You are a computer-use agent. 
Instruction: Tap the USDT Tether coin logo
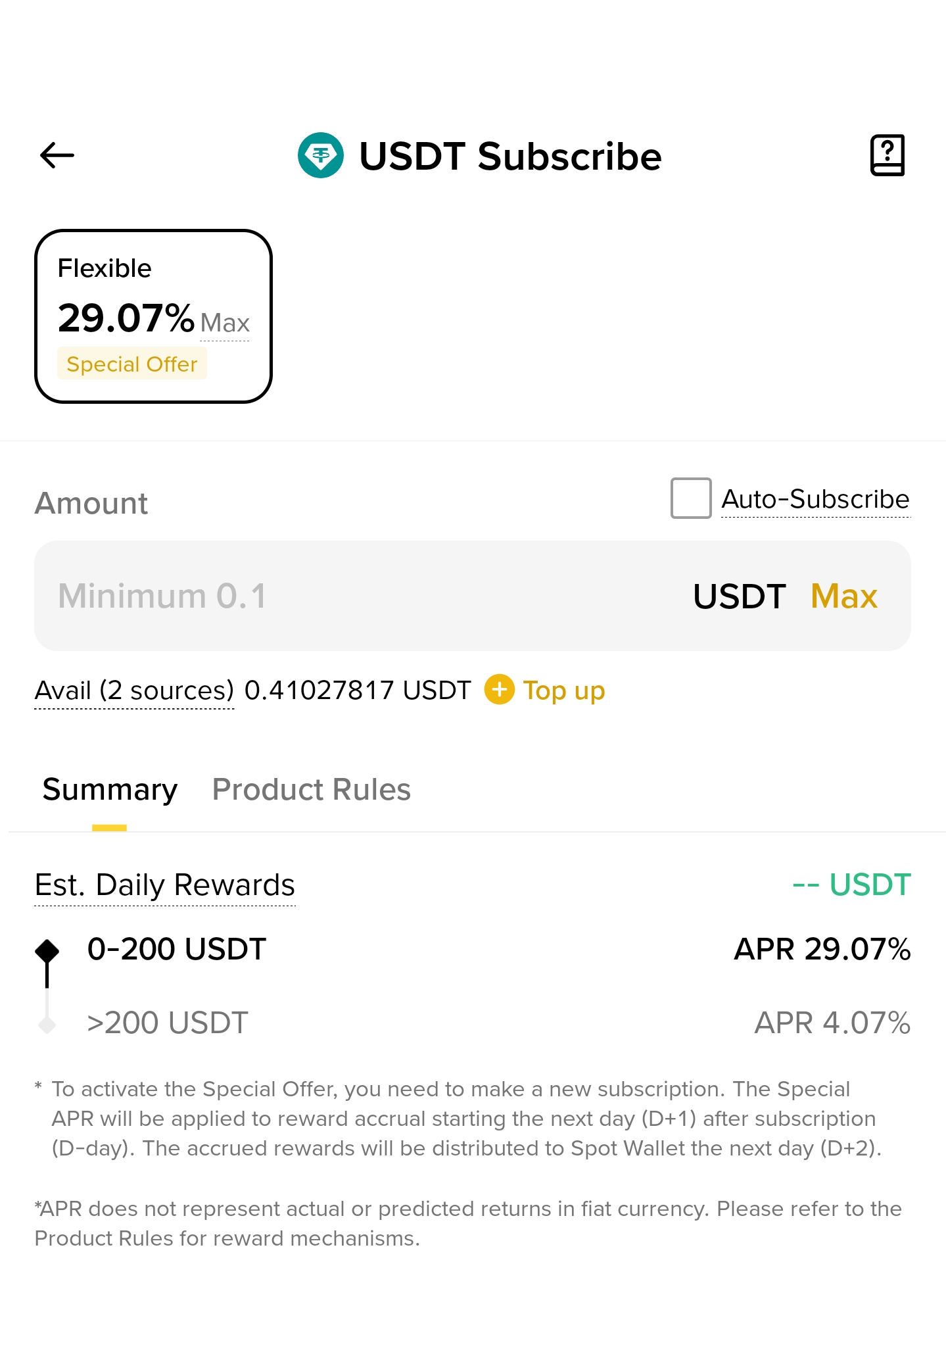(321, 156)
